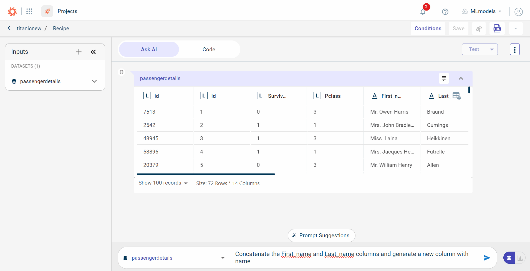Add a new input with plus icon

pos(79,52)
